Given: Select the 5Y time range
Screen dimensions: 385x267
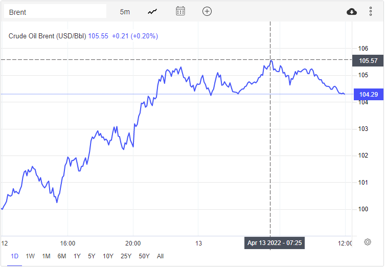Looking at the screenshot, I should click(92, 256).
